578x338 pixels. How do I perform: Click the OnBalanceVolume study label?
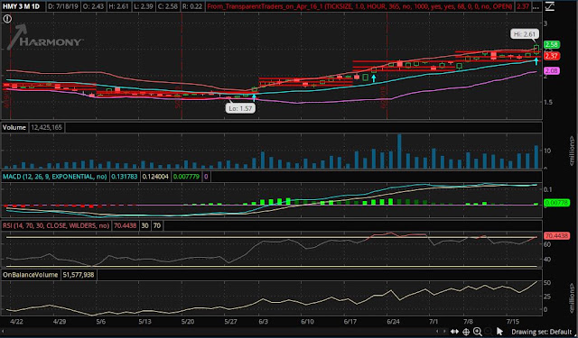30,275
